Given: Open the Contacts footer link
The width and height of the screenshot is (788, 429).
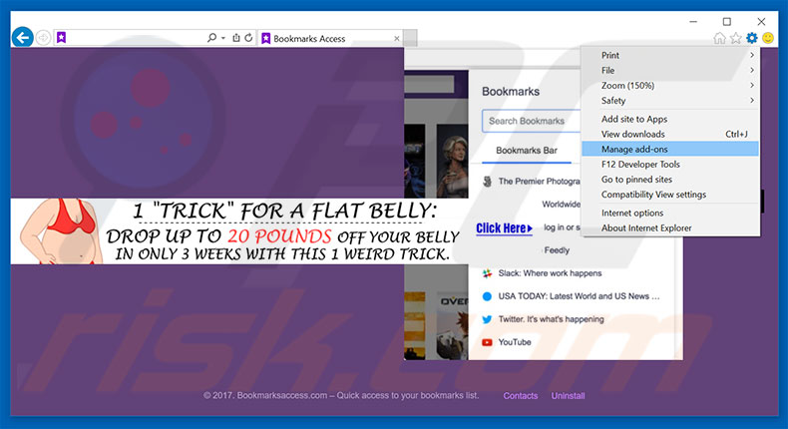Looking at the screenshot, I should click(520, 396).
